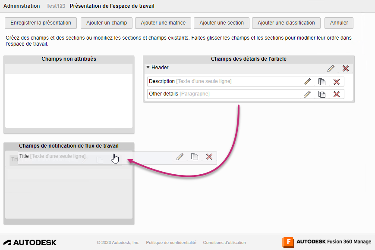Delete the Header section with the red X
The height and width of the screenshot is (250, 375).
click(346, 68)
